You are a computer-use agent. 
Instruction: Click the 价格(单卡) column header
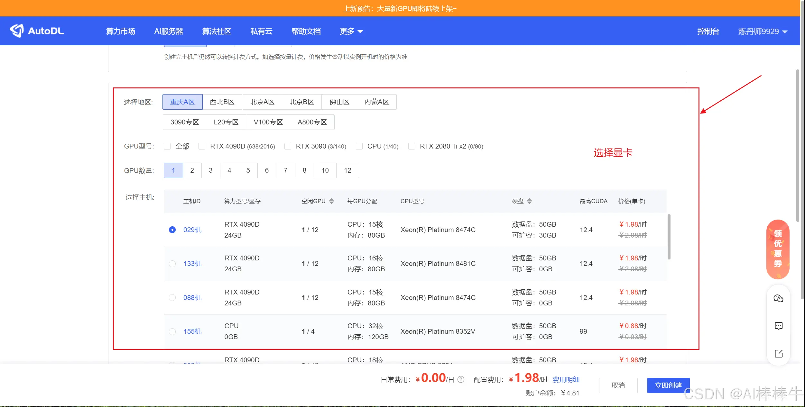632,201
